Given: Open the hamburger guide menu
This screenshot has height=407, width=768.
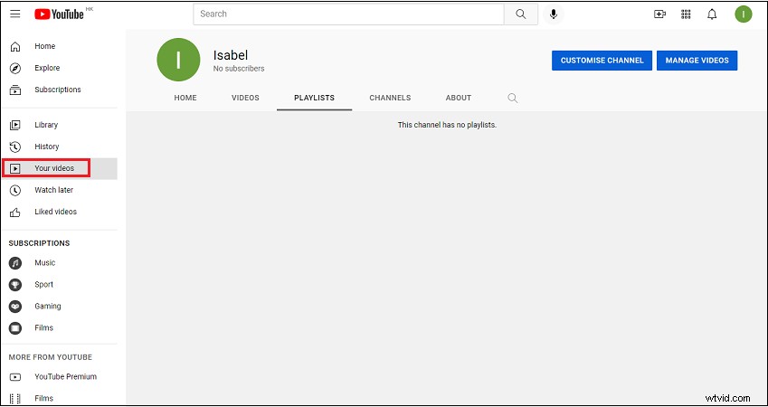Looking at the screenshot, I should (x=15, y=14).
